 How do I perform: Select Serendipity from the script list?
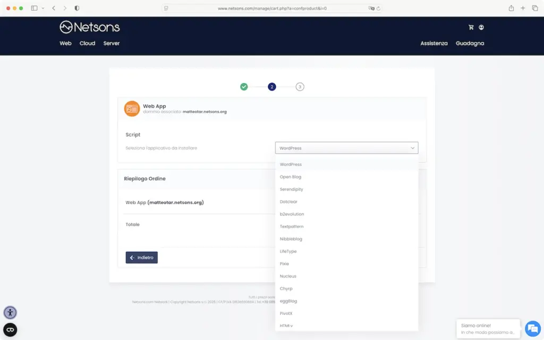(x=291, y=189)
